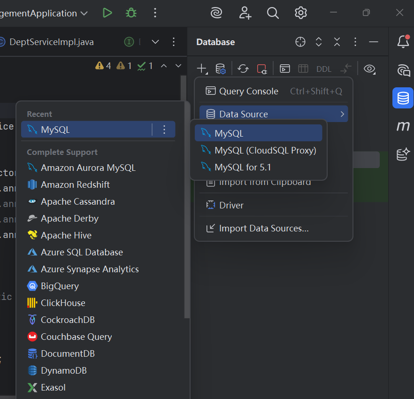Screen dimensions: 414x399
Task: Open the Maven sidebar tool window
Action: tap(403, 126)
